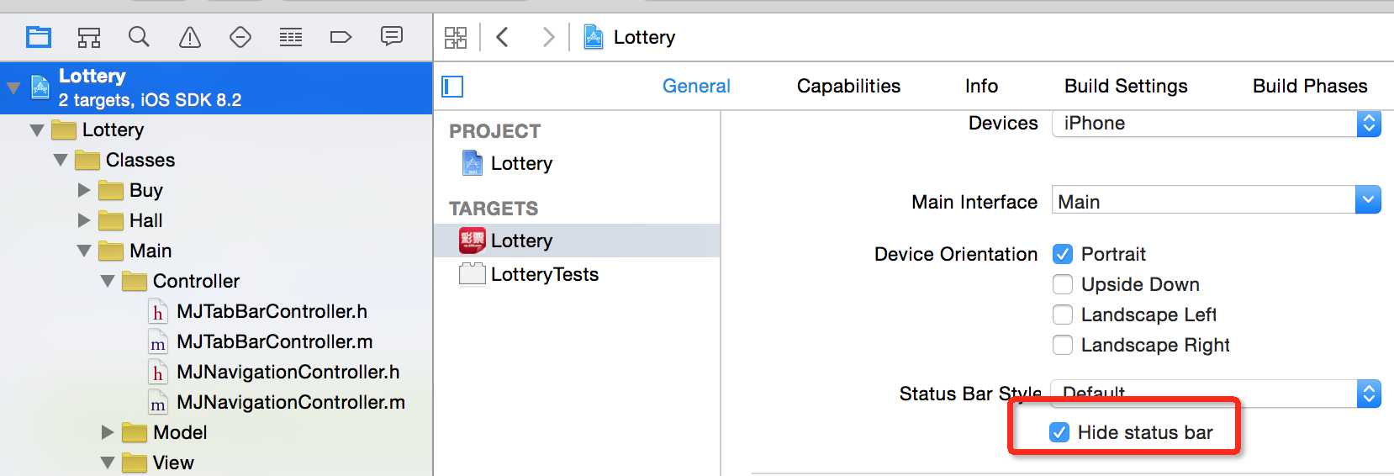Enable the Upside Down orientation
Screen dimensions: 1394x476
click(x=1063, y=284)
